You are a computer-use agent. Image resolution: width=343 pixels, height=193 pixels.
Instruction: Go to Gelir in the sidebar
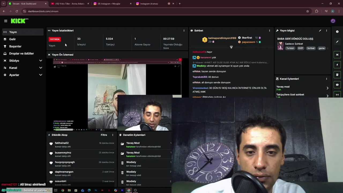tap(22, 39)
